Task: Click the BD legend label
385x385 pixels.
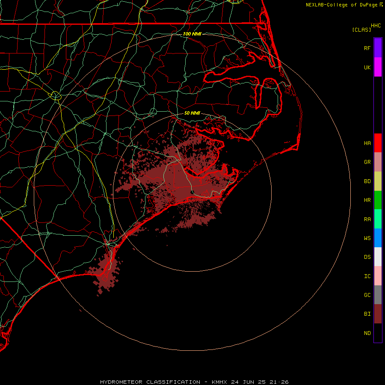Action: [x=367, y=181]
